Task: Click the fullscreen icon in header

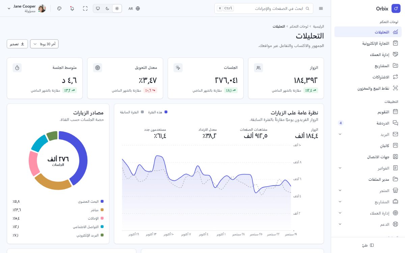Action: [85, 8]
